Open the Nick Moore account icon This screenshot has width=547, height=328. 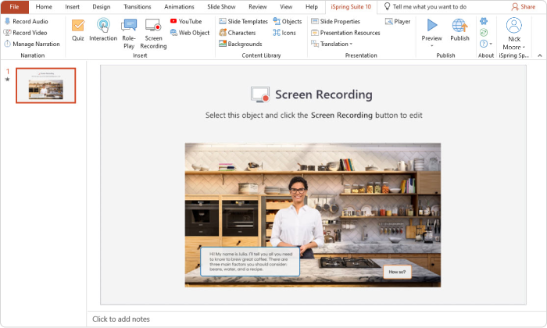point(514,25)
